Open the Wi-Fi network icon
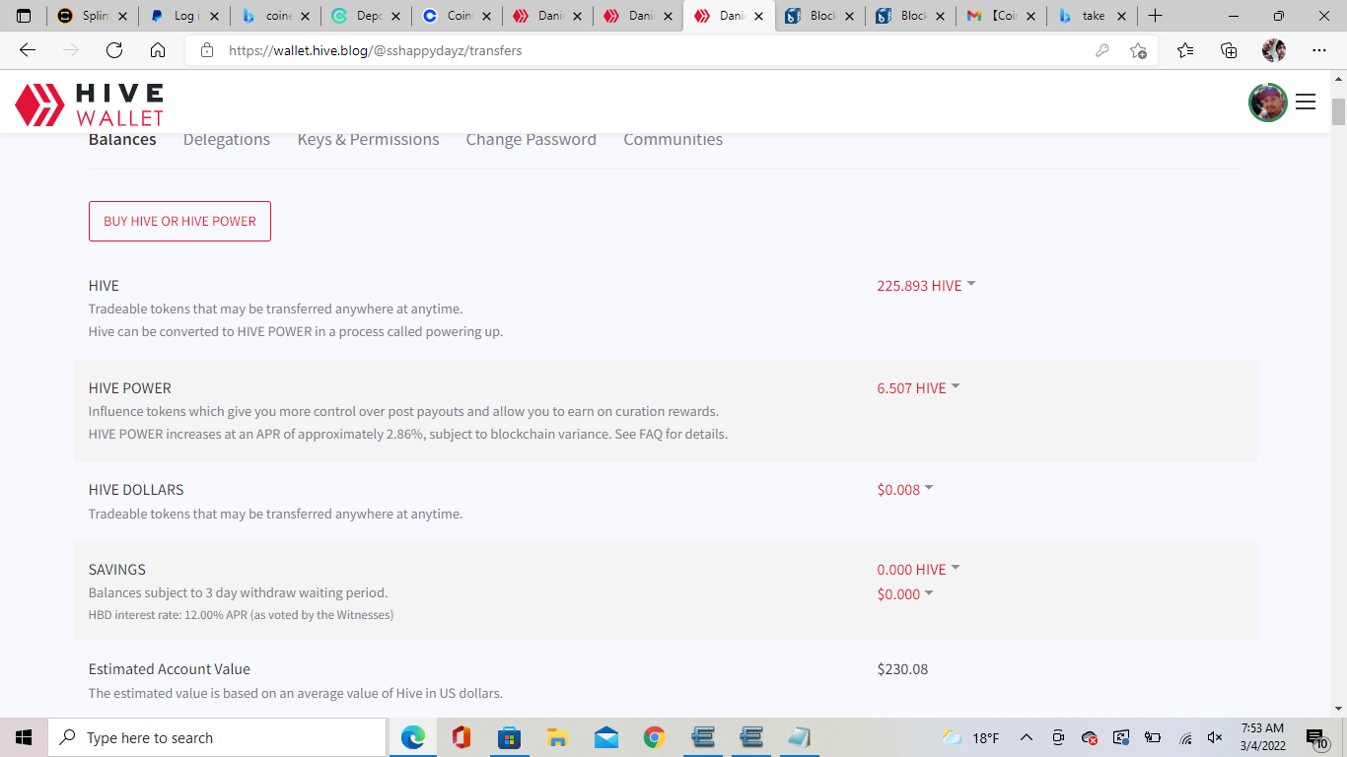The image size is (1347, 757). click(1186, 737)
